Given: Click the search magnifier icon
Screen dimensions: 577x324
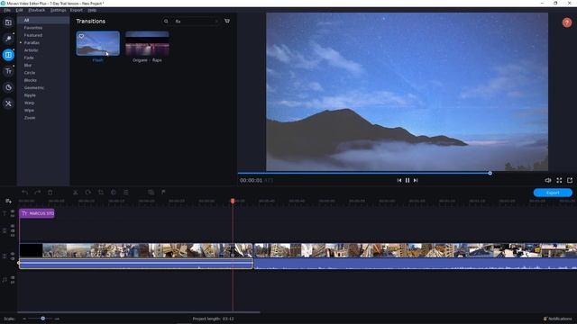Looking at the screenshot, I should pyautogui.click(x=166, y=22).
